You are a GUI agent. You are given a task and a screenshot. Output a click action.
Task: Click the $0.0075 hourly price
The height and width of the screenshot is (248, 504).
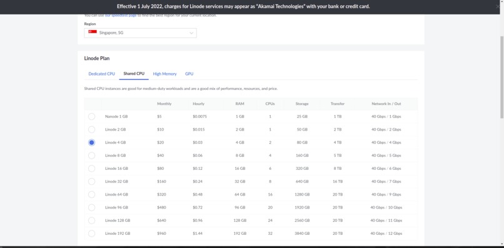pyautogui.click(x=199, y=117)
